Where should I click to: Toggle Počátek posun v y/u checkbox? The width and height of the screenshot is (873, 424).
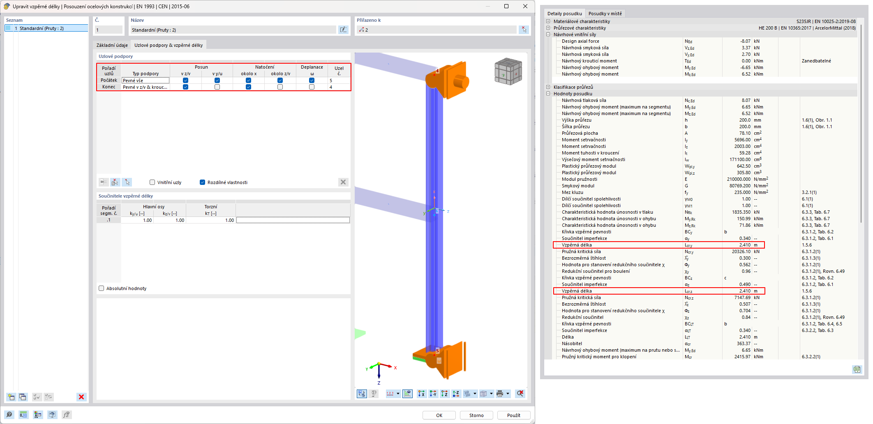(x=217, y=81)
